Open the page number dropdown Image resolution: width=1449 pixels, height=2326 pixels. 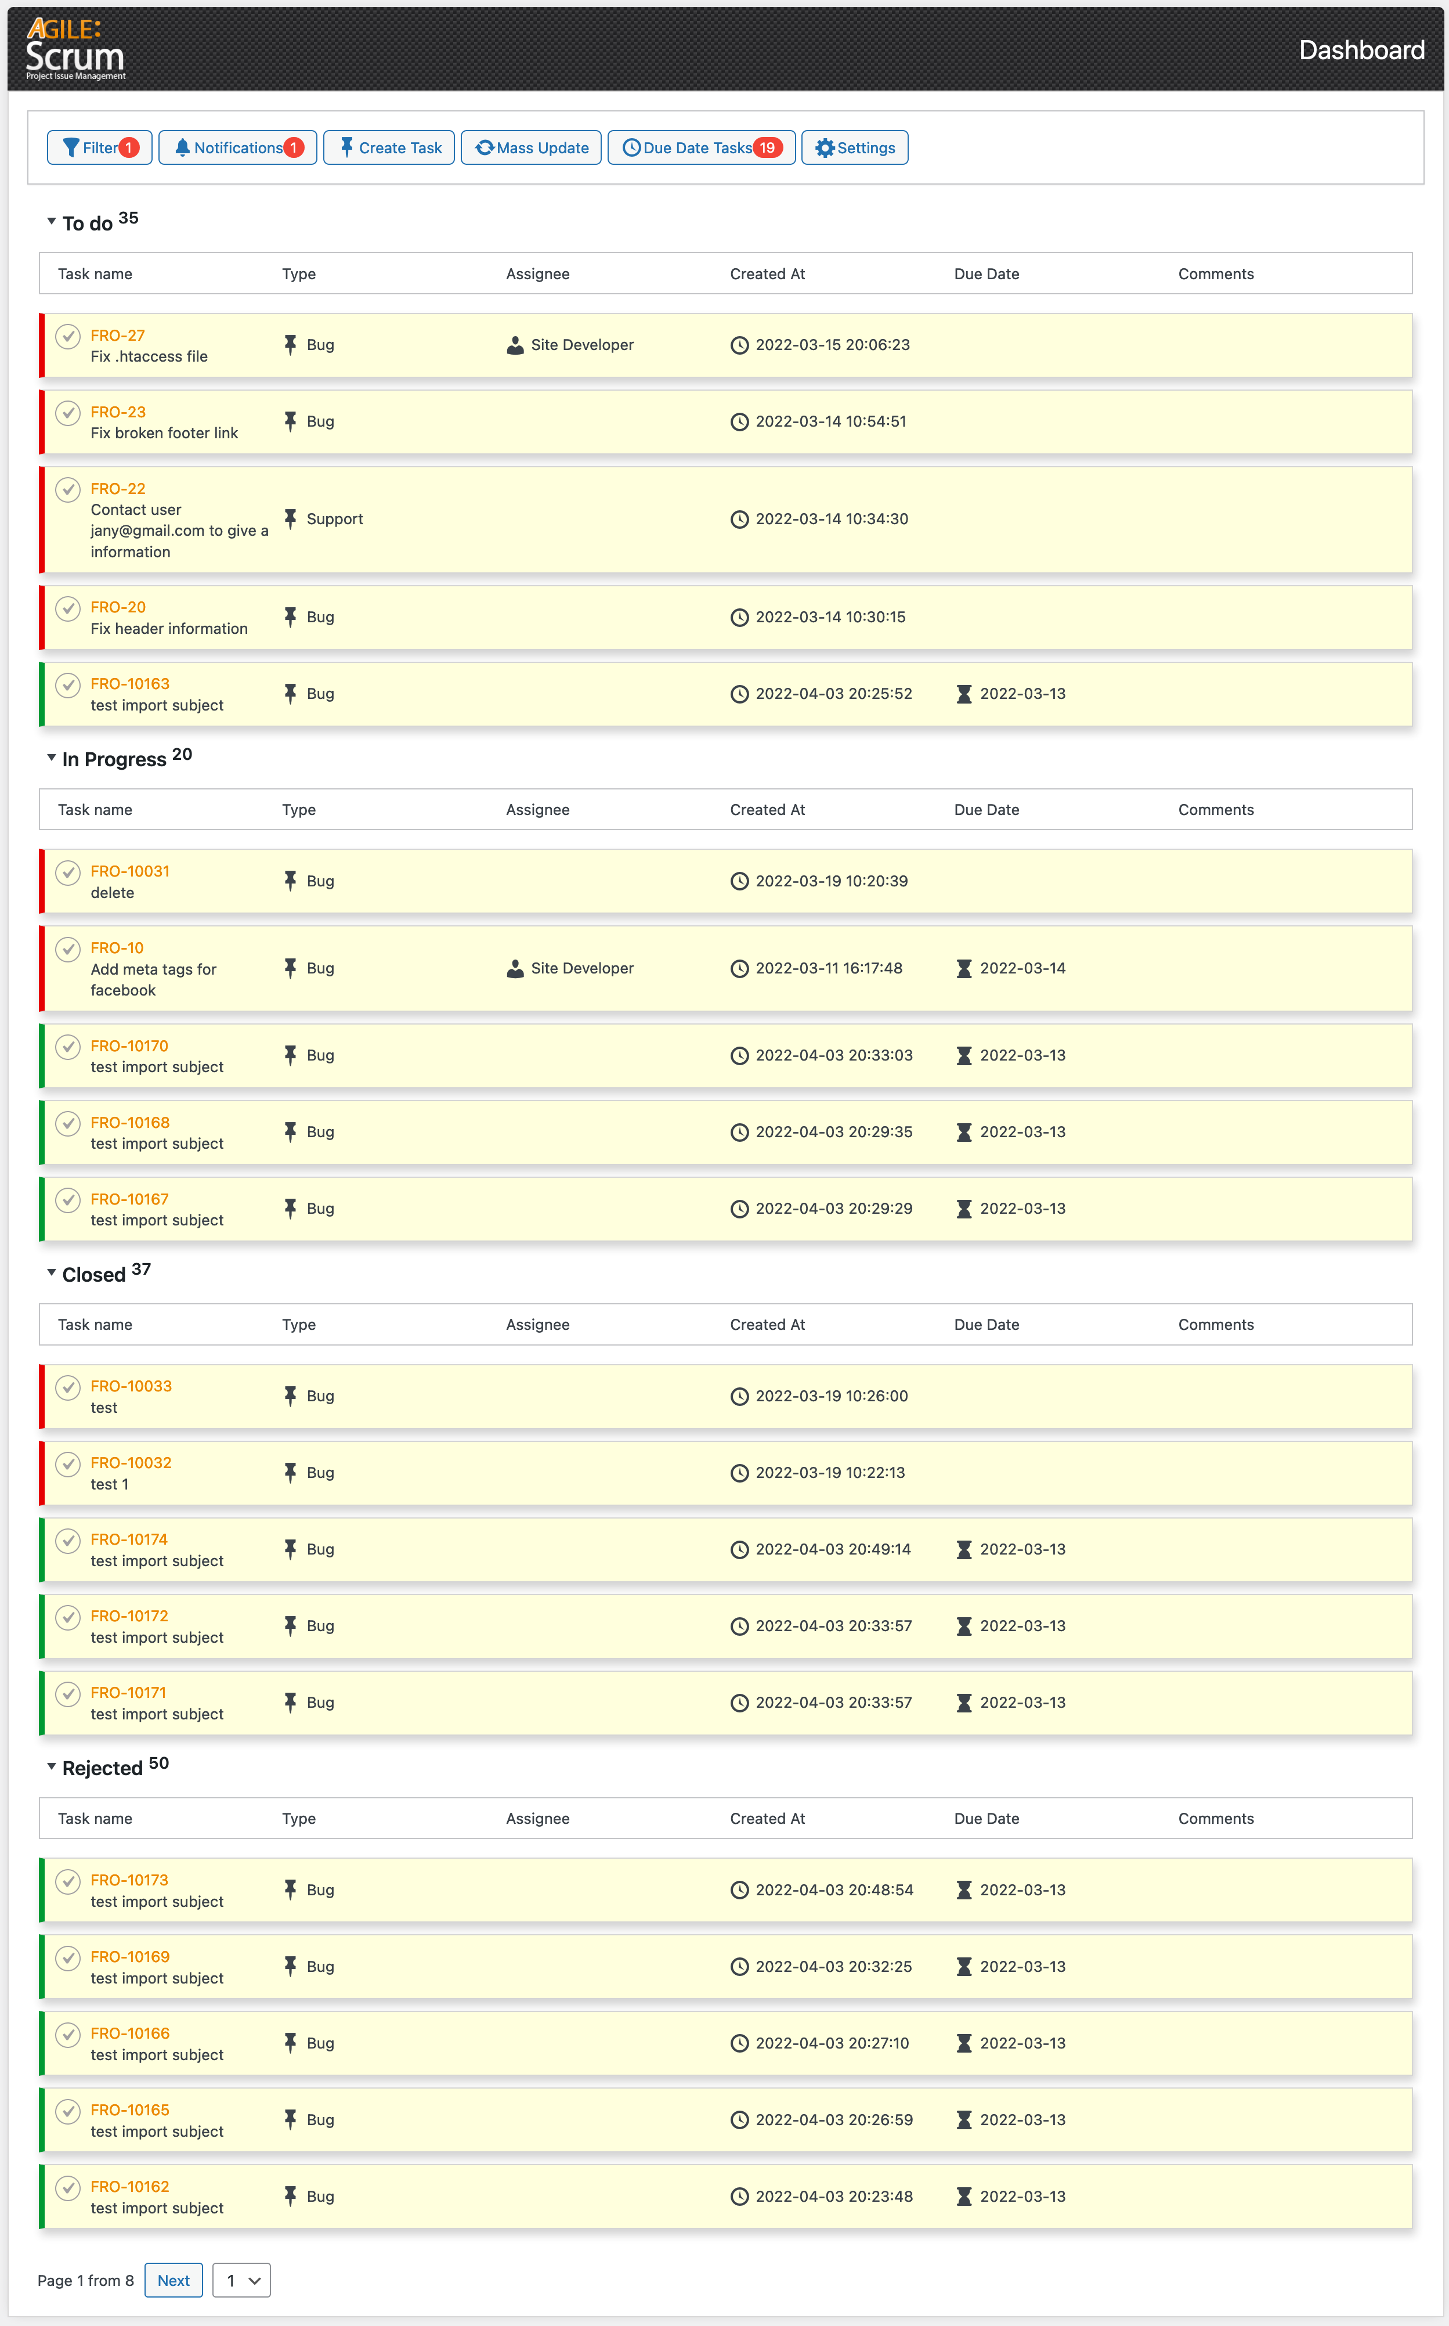pyautogui.click(x=241, y=2280)
